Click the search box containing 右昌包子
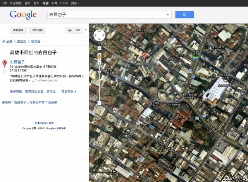Screen dimensions: 248x182 (x=109, y=15)
